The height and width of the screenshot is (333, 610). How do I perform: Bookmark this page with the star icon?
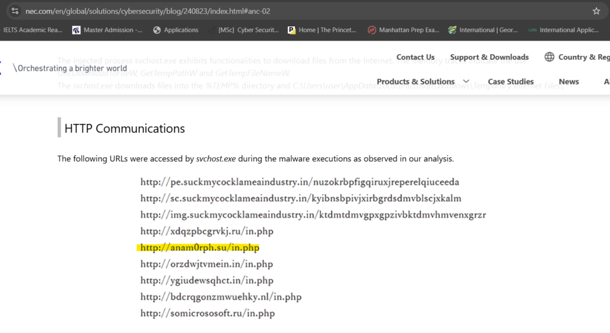click(596, 11)
